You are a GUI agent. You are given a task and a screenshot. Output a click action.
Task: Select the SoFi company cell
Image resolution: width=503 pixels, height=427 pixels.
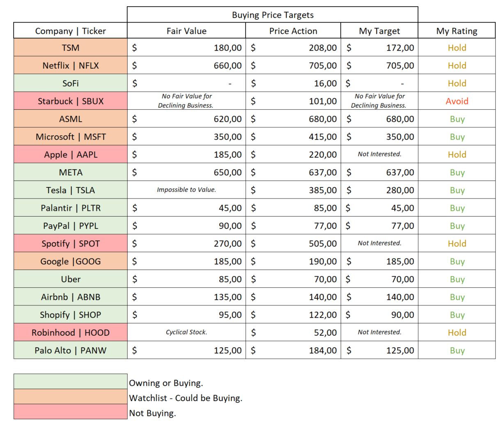pyautogui.click(x=71, y=83)
